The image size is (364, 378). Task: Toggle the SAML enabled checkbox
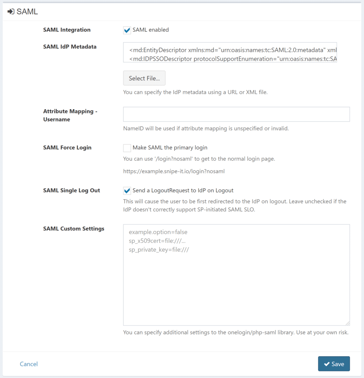click(127, 30)
